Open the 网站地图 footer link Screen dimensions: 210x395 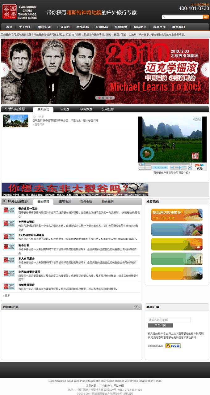pos(119,386)
